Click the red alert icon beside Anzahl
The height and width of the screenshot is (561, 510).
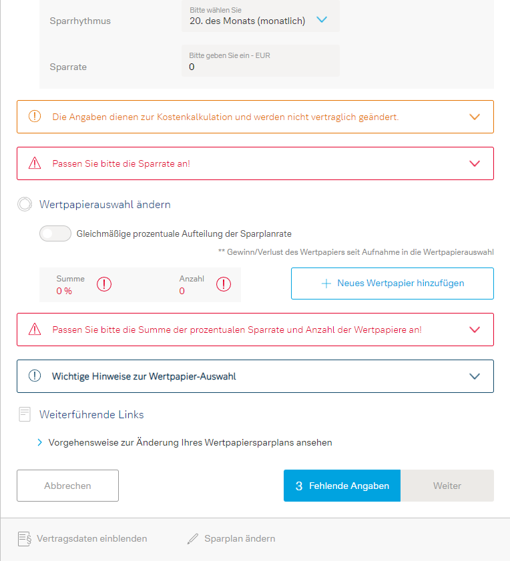click(223, 284)
